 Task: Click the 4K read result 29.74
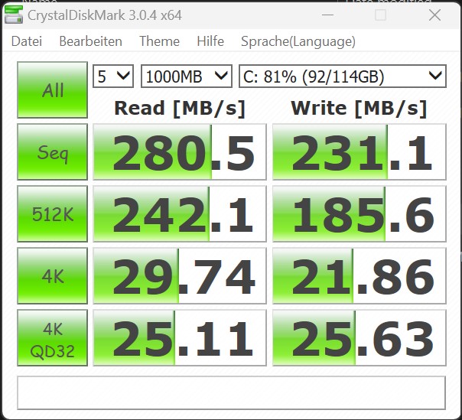point(180,275)
